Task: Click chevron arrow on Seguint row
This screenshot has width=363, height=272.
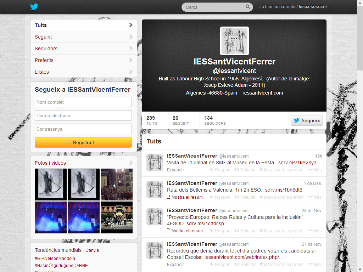Action: click(x=131, y=37)
